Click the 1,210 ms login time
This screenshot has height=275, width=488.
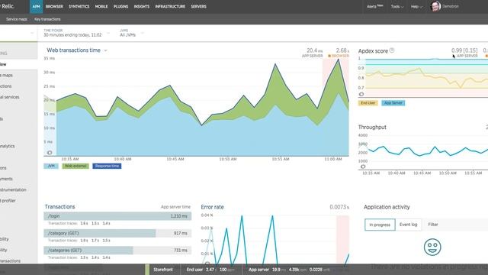179,216
